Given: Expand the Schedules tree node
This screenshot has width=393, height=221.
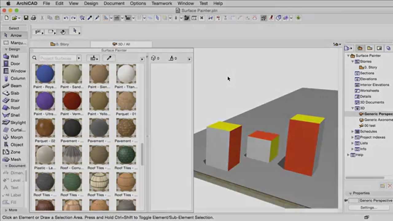Looking at the screenshot, I should pos(352,131).
